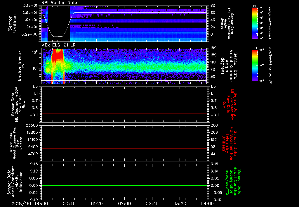
Task: Click the '03:20' time axis label
Action: [x=180, y=203]
